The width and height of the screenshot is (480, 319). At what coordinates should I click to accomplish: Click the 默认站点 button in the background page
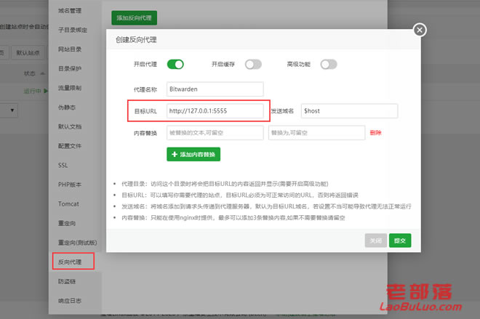[28, 53]
